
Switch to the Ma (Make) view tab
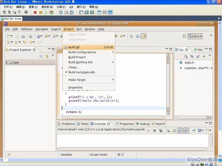coord(198,50)
